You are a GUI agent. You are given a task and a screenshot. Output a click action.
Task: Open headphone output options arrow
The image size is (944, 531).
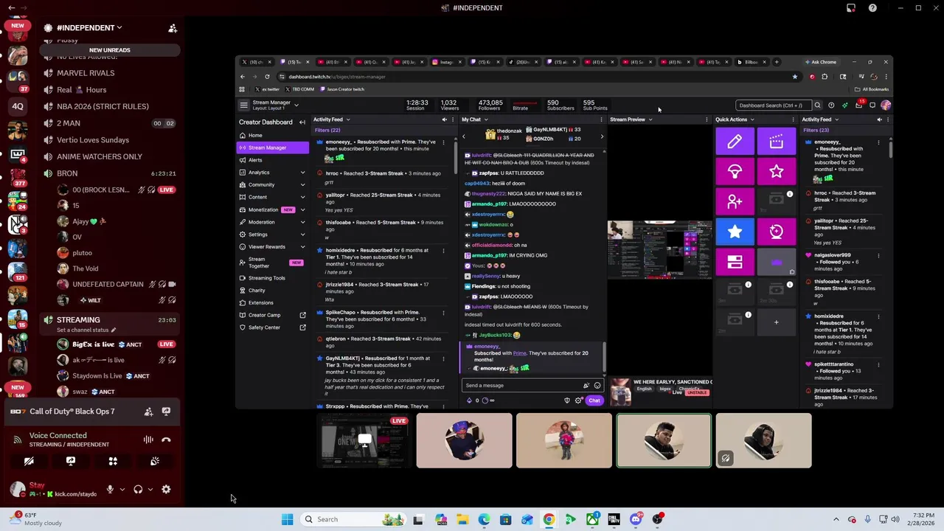pos(150,489)
